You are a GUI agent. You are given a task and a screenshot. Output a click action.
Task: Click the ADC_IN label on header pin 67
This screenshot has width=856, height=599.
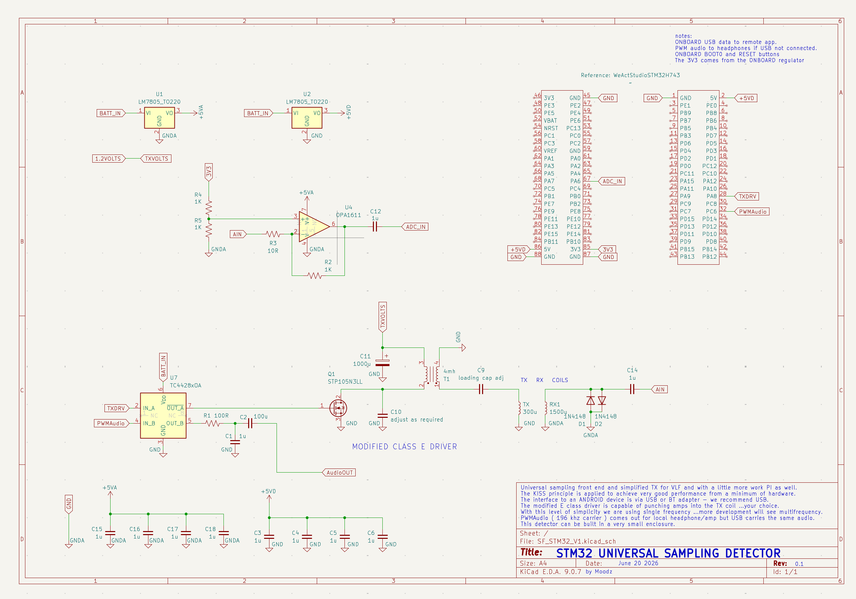tap(612, 181)
